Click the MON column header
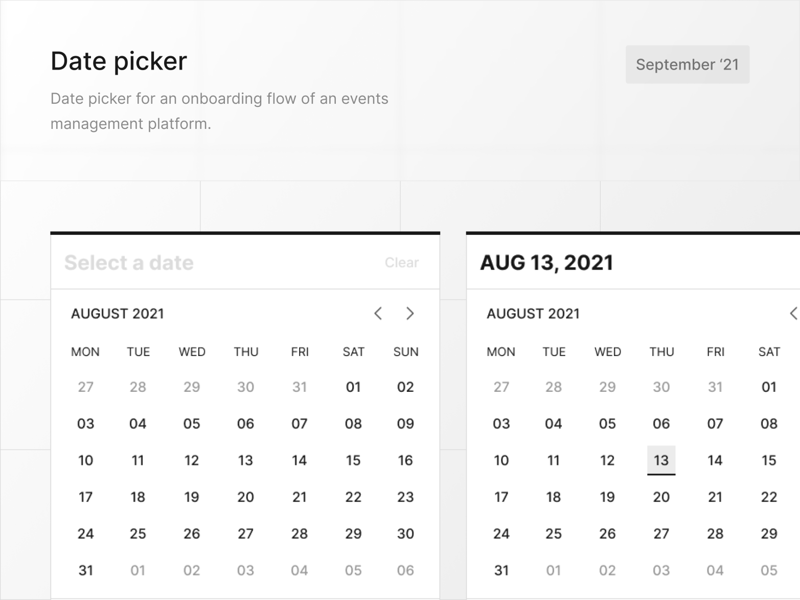 85,351
